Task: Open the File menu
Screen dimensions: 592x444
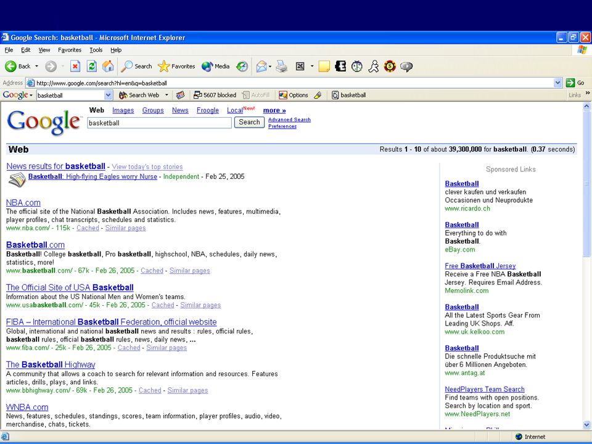Action: pos(9,50)
